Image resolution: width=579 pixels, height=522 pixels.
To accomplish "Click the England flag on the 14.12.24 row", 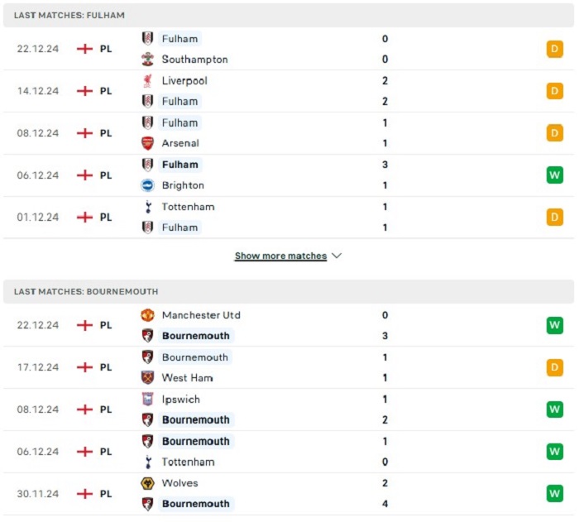I will (x=84, y=91).
